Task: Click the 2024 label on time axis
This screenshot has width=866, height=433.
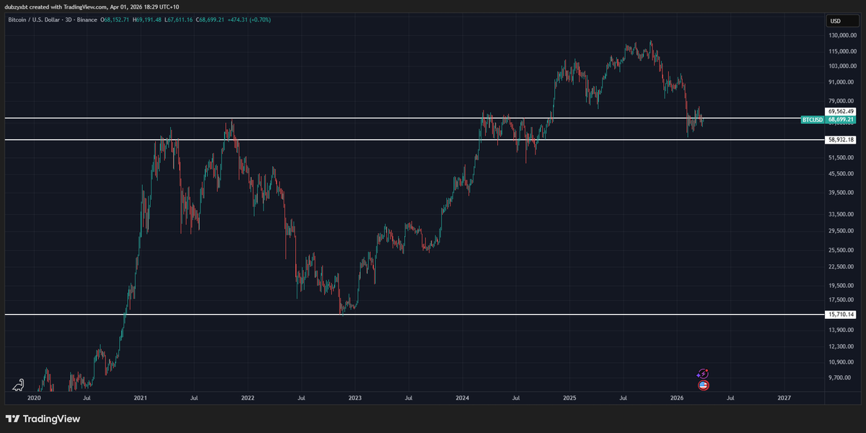Action: [462, 398]
